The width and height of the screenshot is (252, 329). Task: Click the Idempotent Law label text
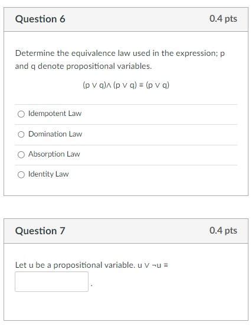pos(55,114)
